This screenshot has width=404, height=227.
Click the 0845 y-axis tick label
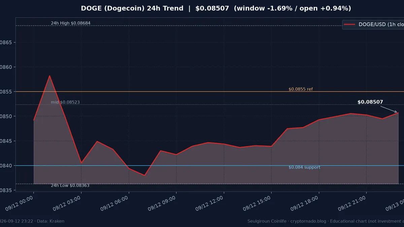[6, 141]
